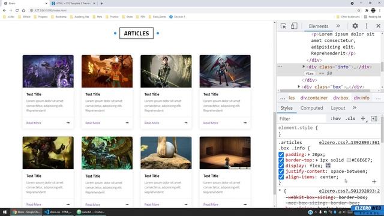Viewport: 384px width, 216px height.
Task: Focus the styles Filter field
Action: tap(302, 119)
